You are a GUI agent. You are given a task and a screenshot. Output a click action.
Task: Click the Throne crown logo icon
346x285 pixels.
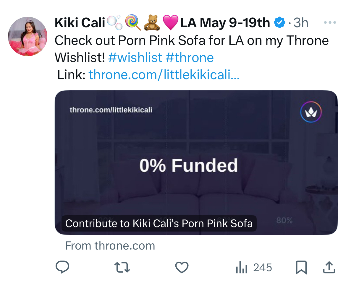click(311, 112)
